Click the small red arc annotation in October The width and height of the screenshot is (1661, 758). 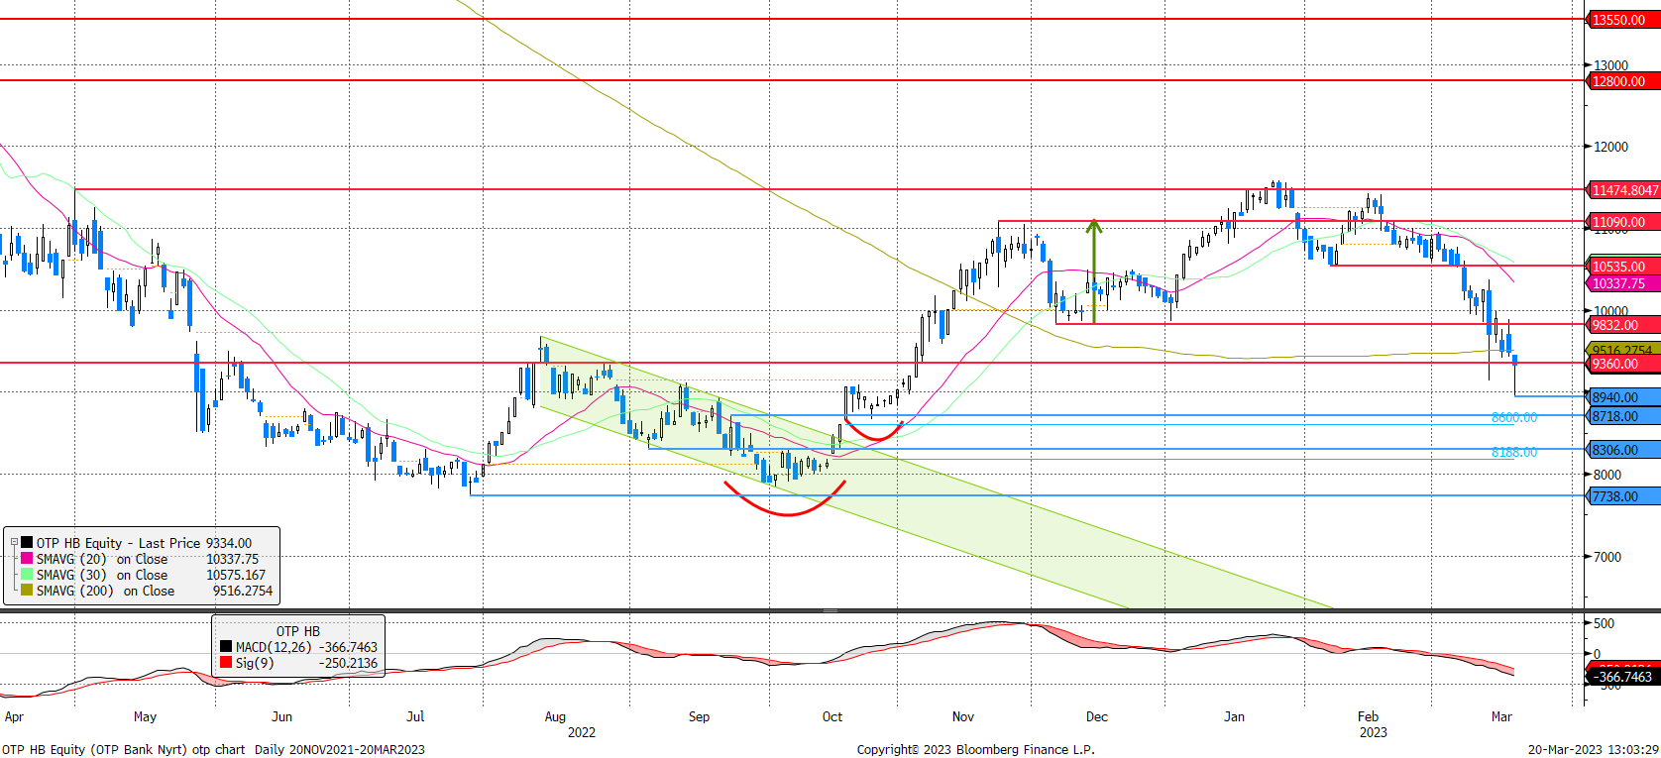(x=873, y=430)
